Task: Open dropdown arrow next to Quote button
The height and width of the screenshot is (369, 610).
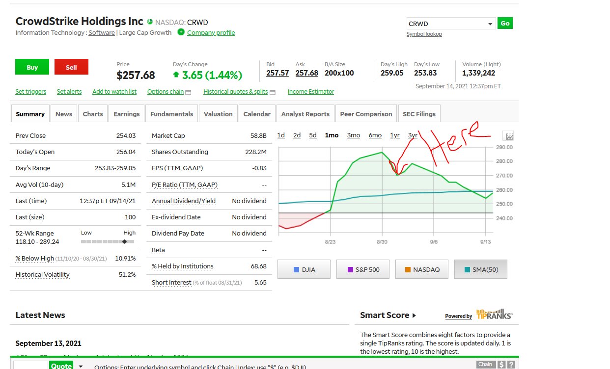Action: point(81,366)
